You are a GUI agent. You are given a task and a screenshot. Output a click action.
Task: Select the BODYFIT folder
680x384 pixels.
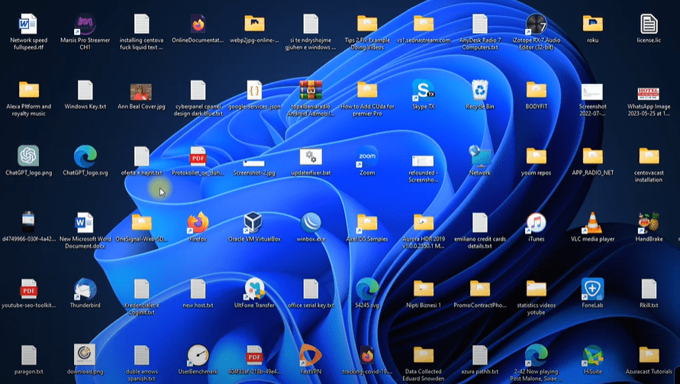pos(536,91)
